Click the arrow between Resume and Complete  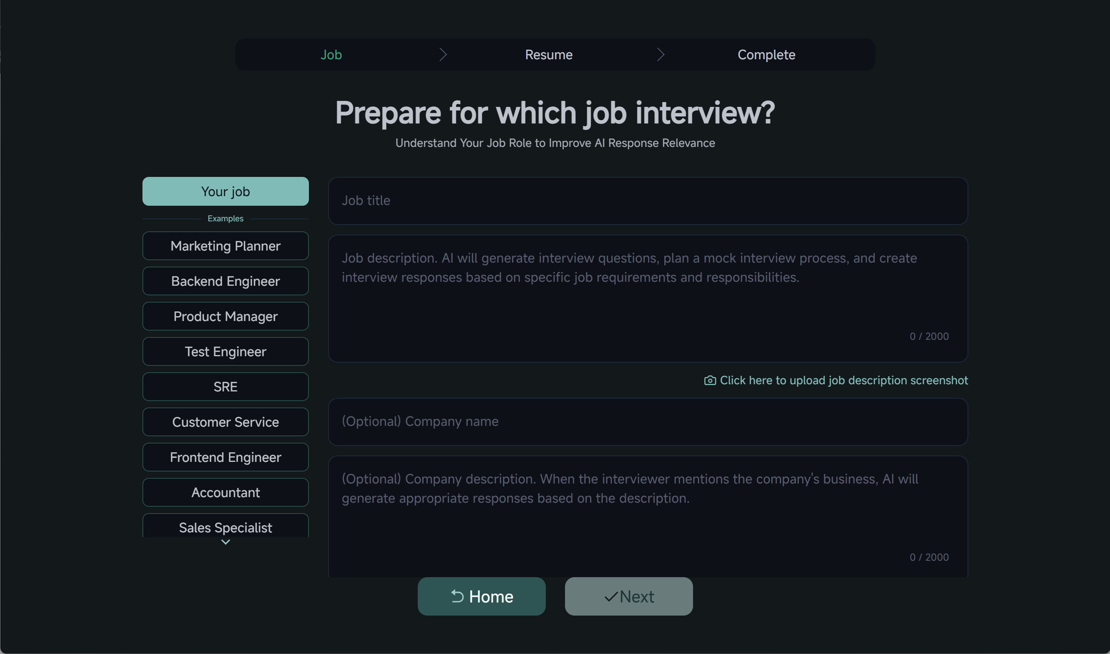click(x=660, y=55)
